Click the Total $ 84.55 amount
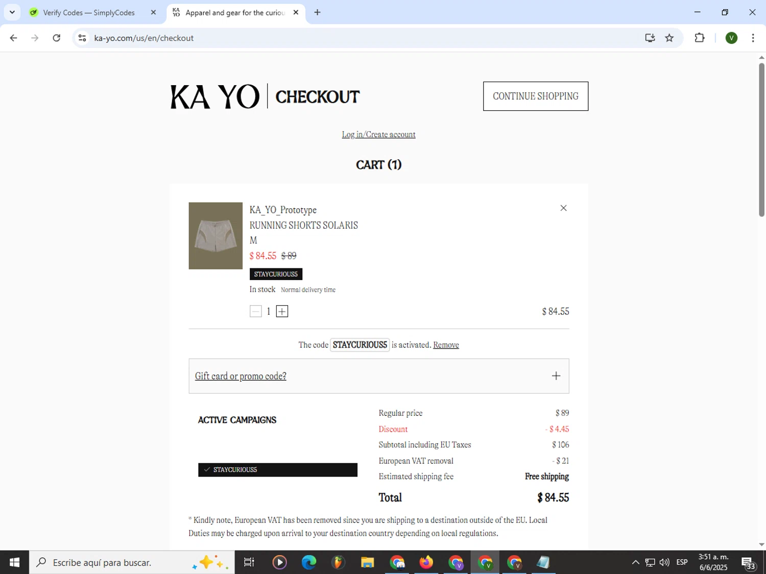 pyautogui.click(x=553, y=497)
